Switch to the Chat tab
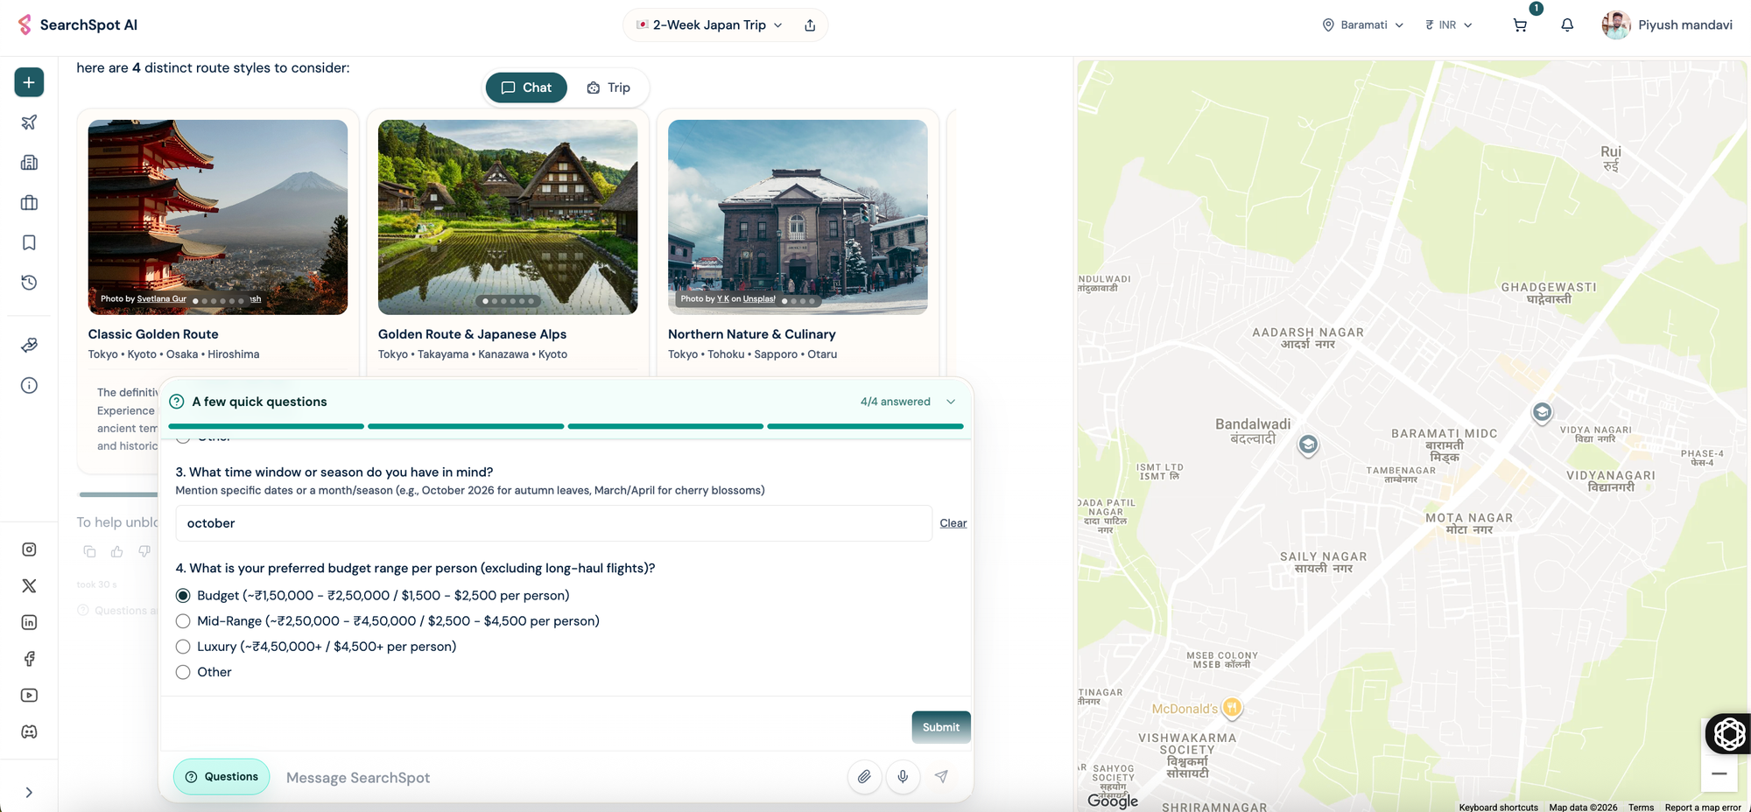Viewport: 1751px width, 812px height. pyautogui.click(x=526, y=87)
